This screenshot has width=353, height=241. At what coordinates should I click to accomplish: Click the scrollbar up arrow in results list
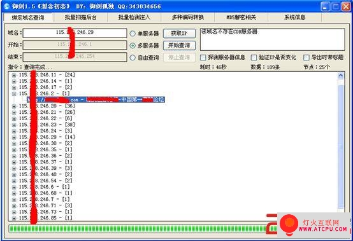point(341,76)
